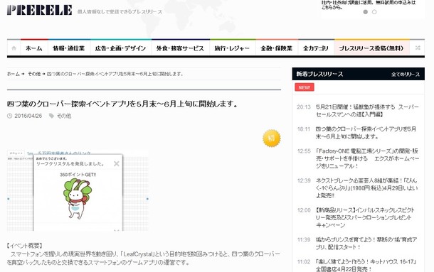The width and height of the screenshot is (434, 272).
Task: Click the ホーム breadcrumb link
Action: 14,74
